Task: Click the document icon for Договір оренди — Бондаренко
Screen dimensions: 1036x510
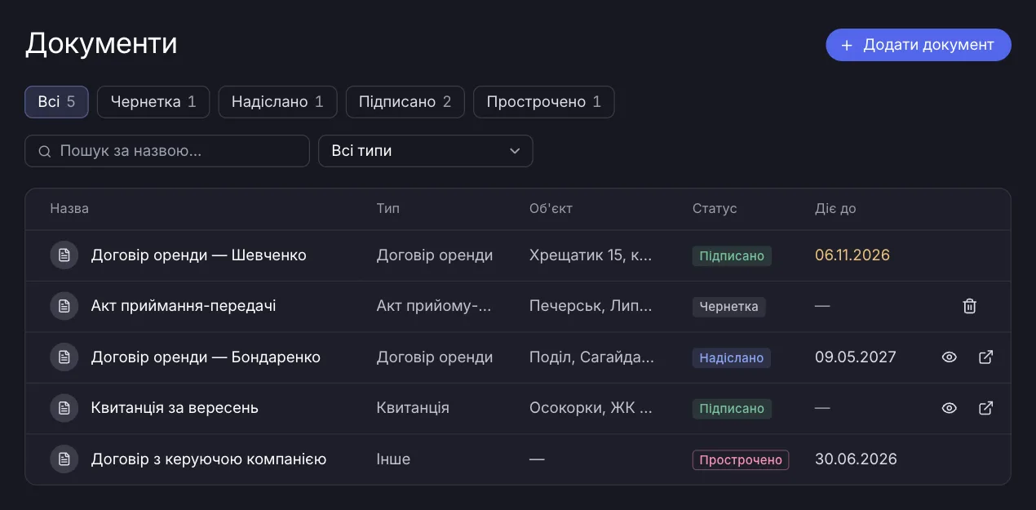Action: tap(64, 357)
